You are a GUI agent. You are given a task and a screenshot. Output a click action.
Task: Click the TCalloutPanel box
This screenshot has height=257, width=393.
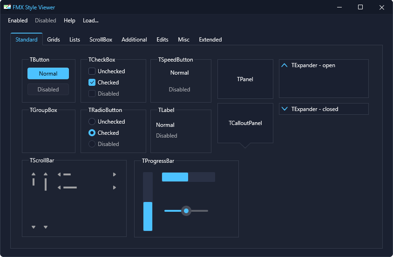click(x=245, y=123)
